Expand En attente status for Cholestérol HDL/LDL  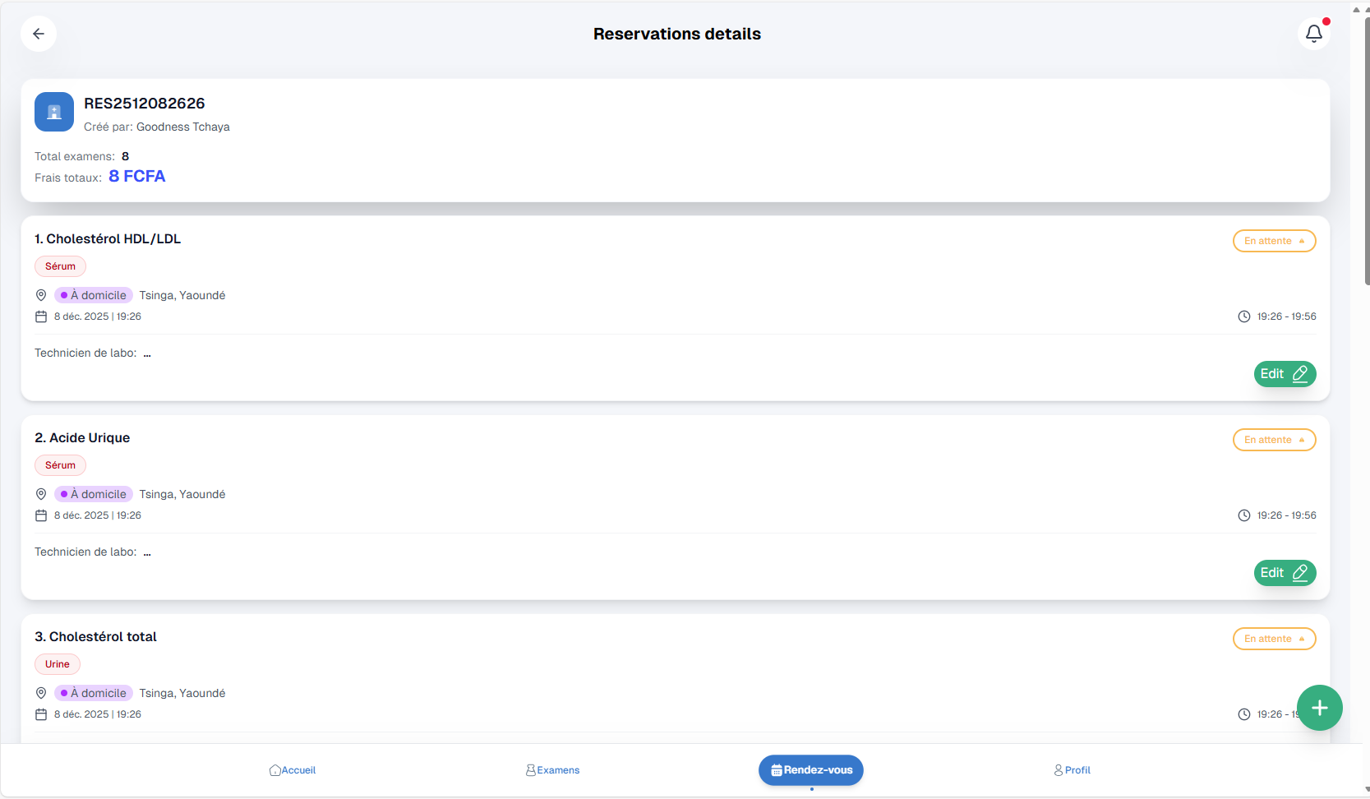1274,241
